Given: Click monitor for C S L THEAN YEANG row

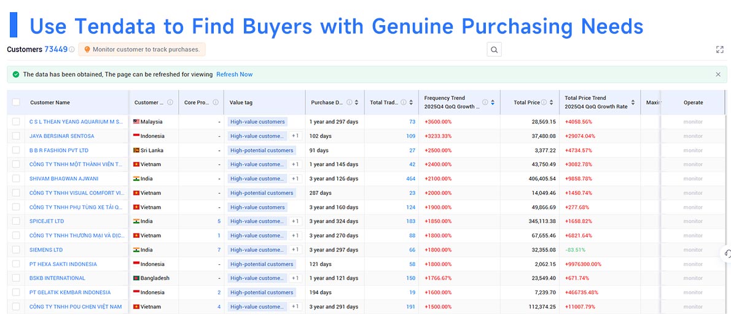Looking at the screenshot, I should (x=693, y=122).
